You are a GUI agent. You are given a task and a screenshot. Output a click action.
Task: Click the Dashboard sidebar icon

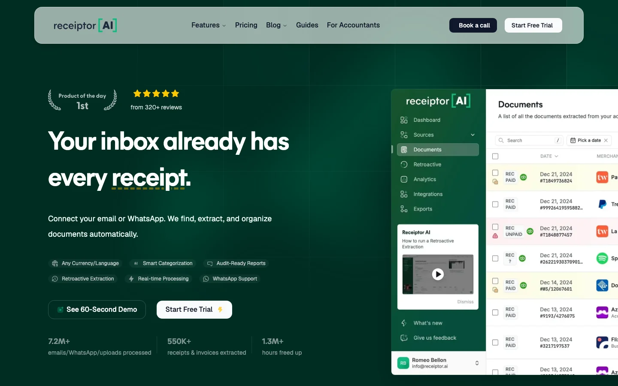pyautogui.click(x=404, y=120)
